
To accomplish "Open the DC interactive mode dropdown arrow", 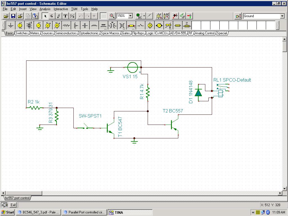I will 144,16.
